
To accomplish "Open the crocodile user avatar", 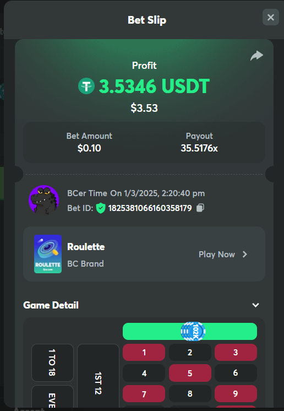I will 43,200.
